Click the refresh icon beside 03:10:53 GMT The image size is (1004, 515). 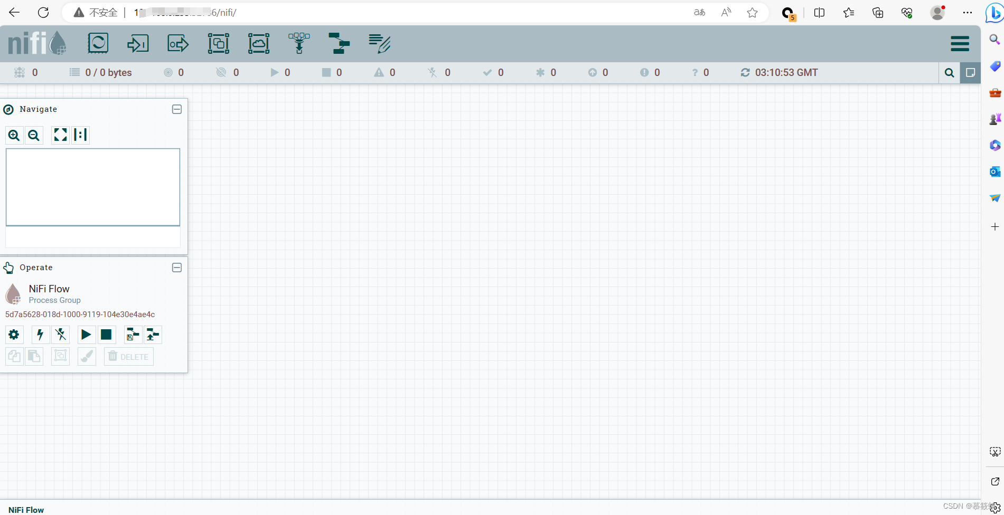[x=745, y=73]
